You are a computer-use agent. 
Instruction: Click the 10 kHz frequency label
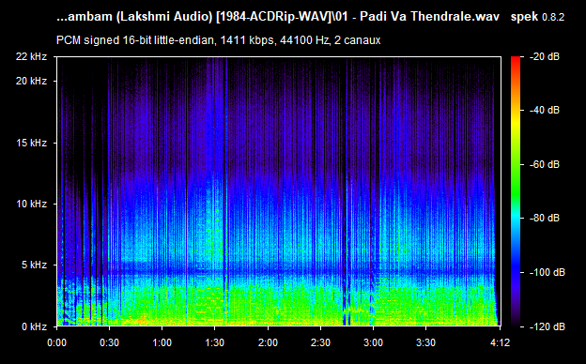(x=31, y=204)
